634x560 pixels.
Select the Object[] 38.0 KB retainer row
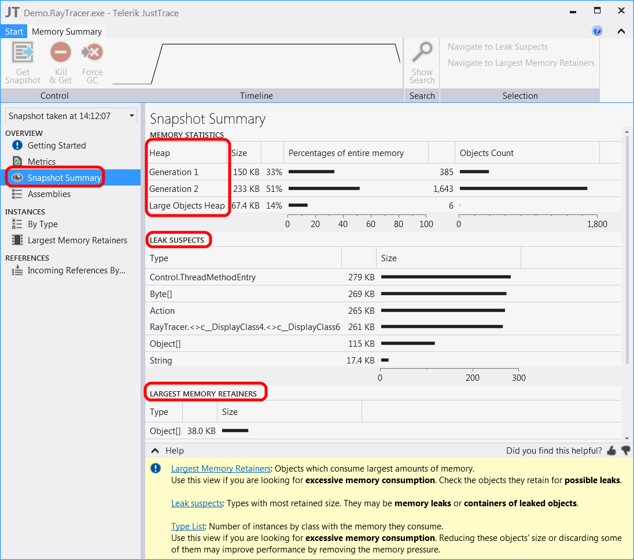(383, 431)
